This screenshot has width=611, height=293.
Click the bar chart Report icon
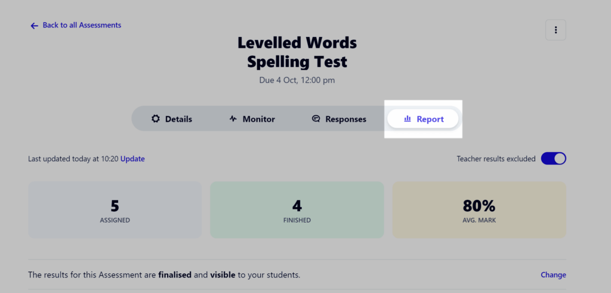tap(408, 119)
